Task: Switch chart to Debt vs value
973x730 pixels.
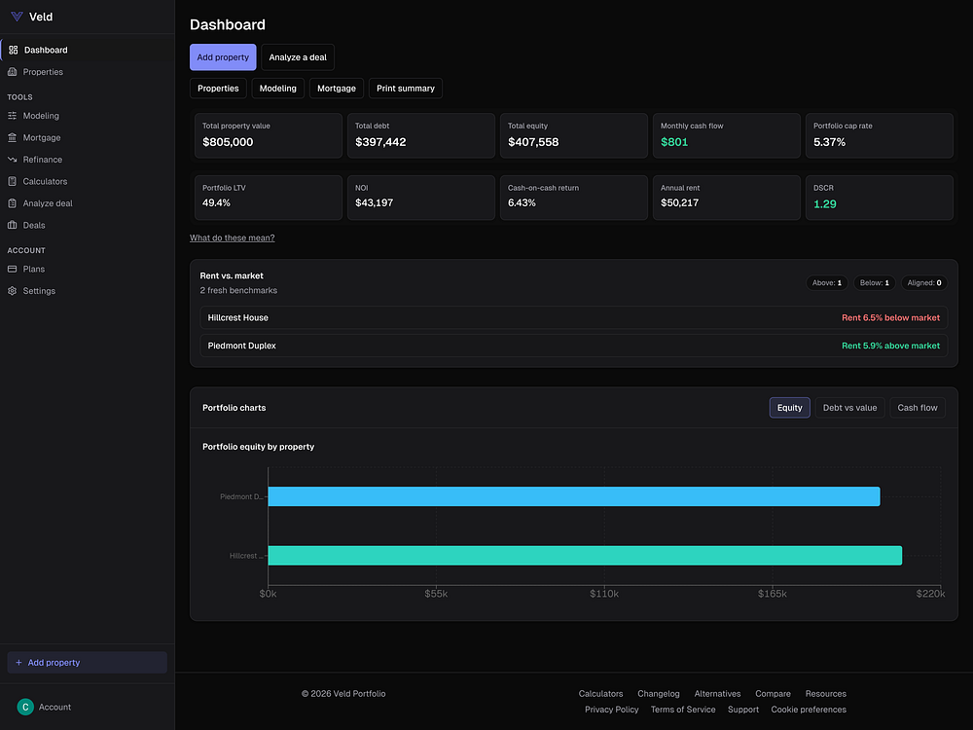Action: tap(849, 408)
